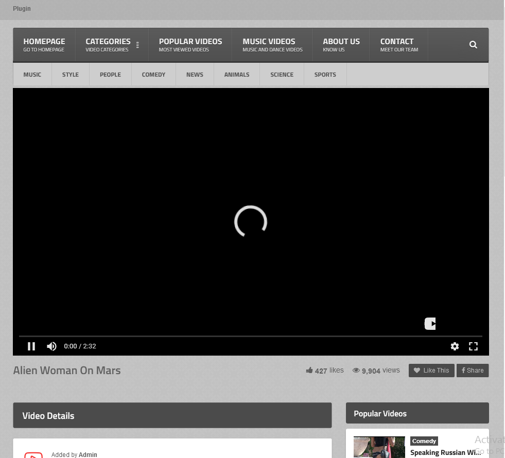The width and height of the screenshot is (505, 458).
Task: Open video settings gear
Action: (455, 346)
